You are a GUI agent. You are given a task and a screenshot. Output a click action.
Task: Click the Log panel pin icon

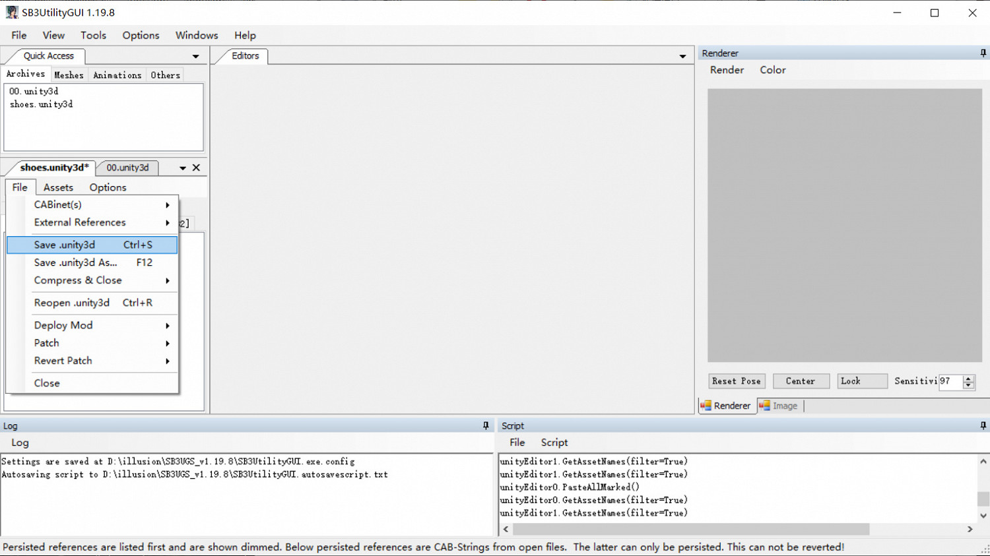(486, 426)
